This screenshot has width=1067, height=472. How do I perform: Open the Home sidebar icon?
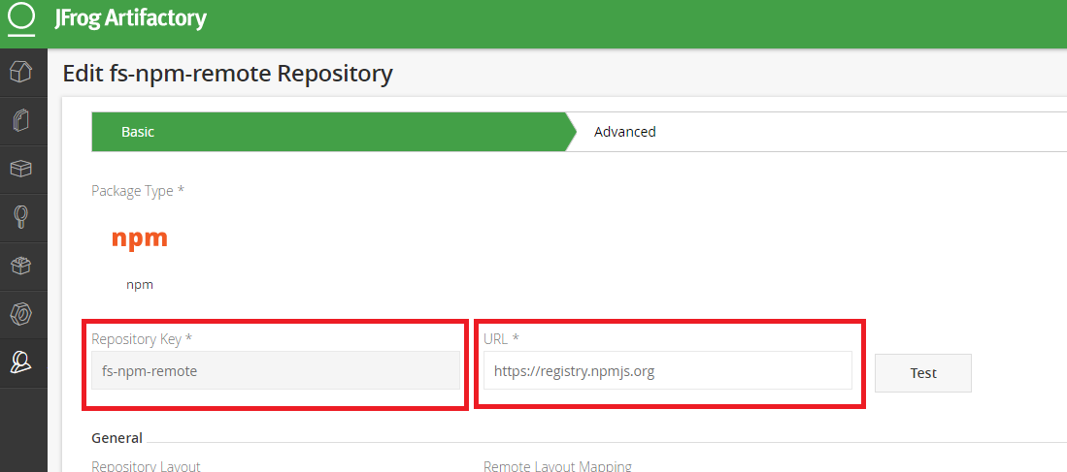pos(21,72)
